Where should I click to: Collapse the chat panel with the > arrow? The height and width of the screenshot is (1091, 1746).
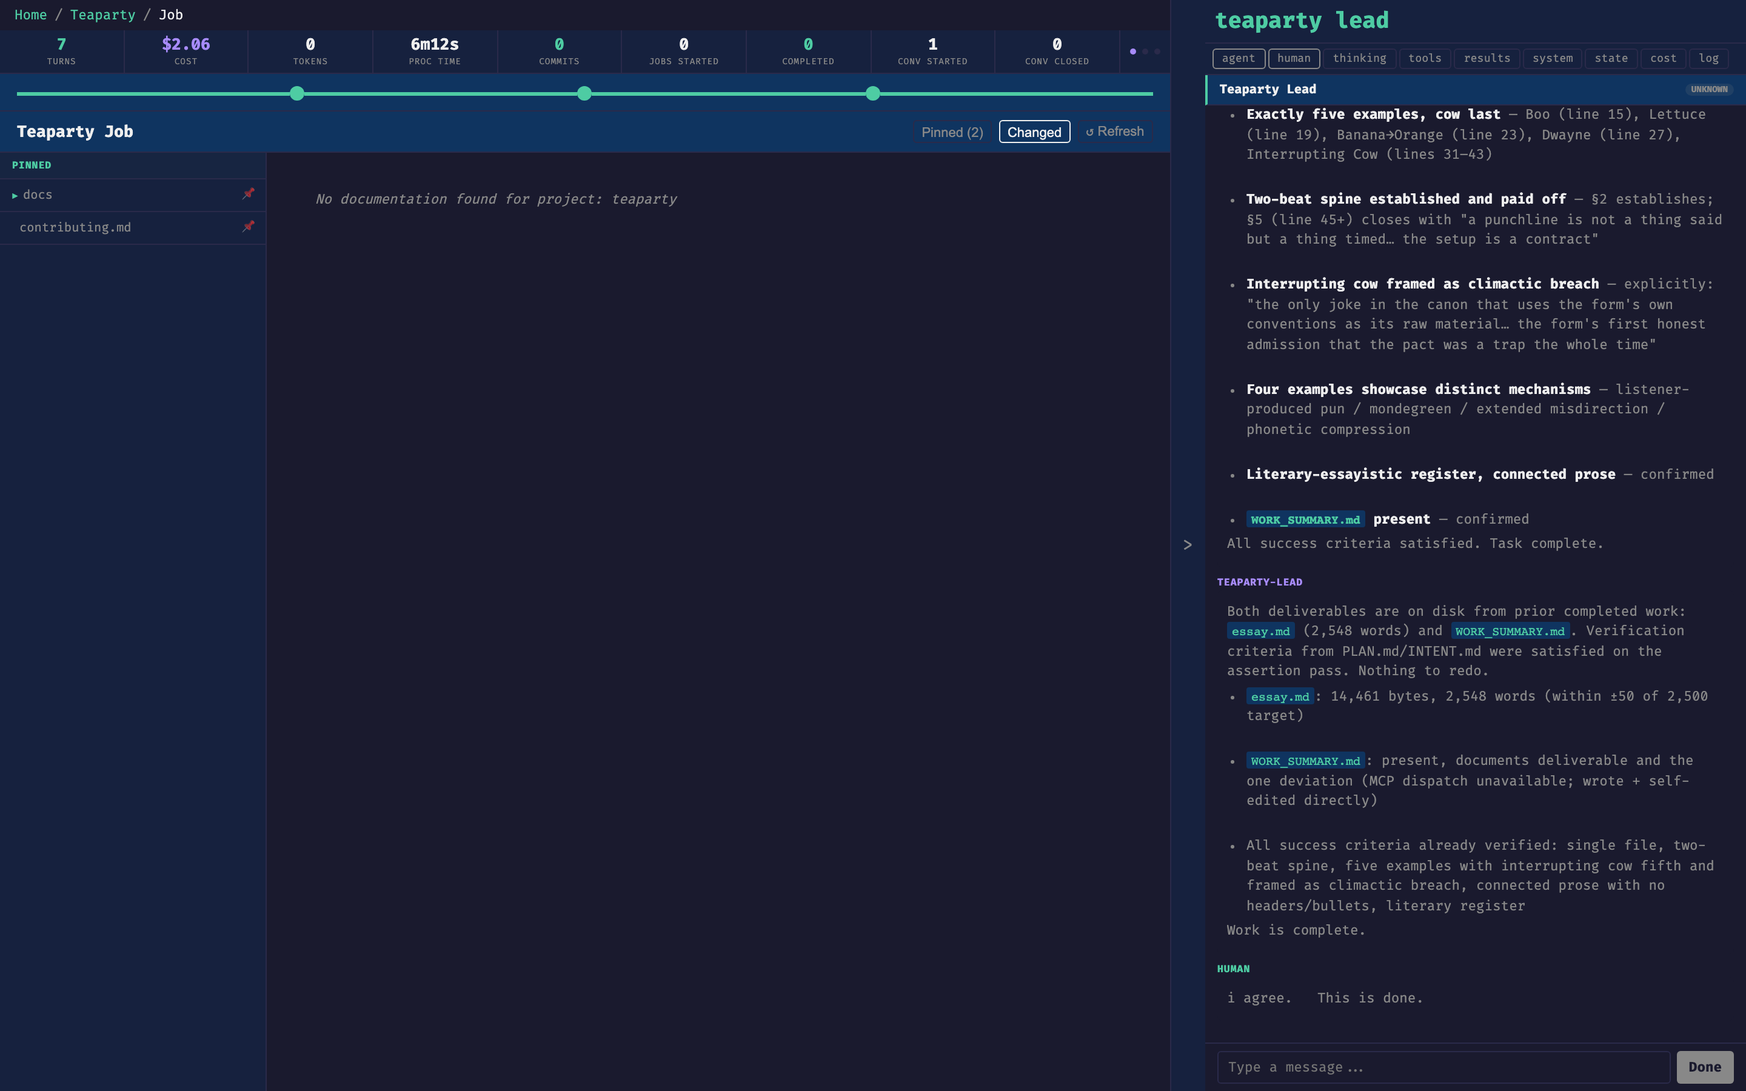(1188, 545)
